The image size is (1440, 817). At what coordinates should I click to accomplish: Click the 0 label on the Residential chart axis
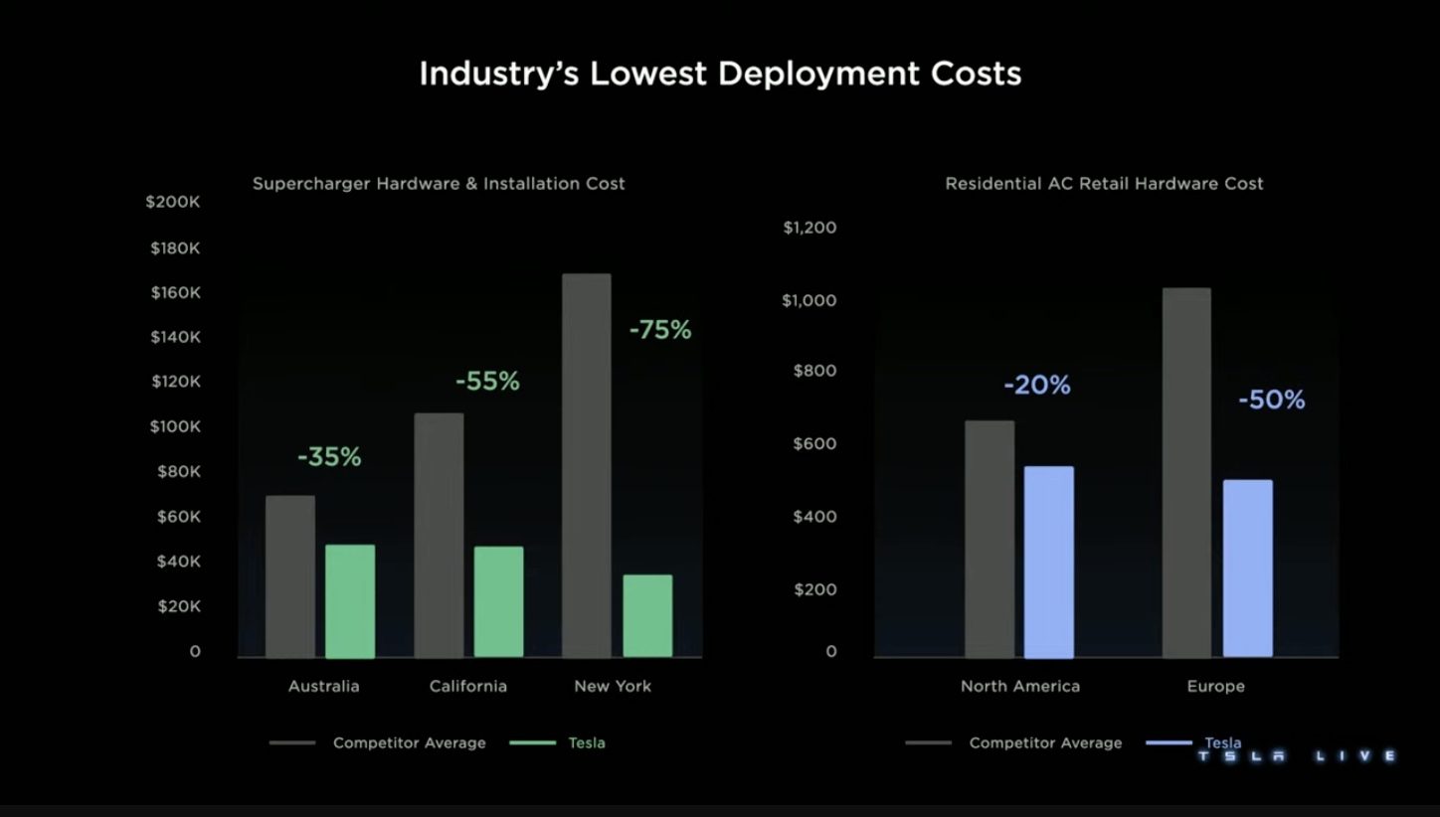tap(831, 651)
